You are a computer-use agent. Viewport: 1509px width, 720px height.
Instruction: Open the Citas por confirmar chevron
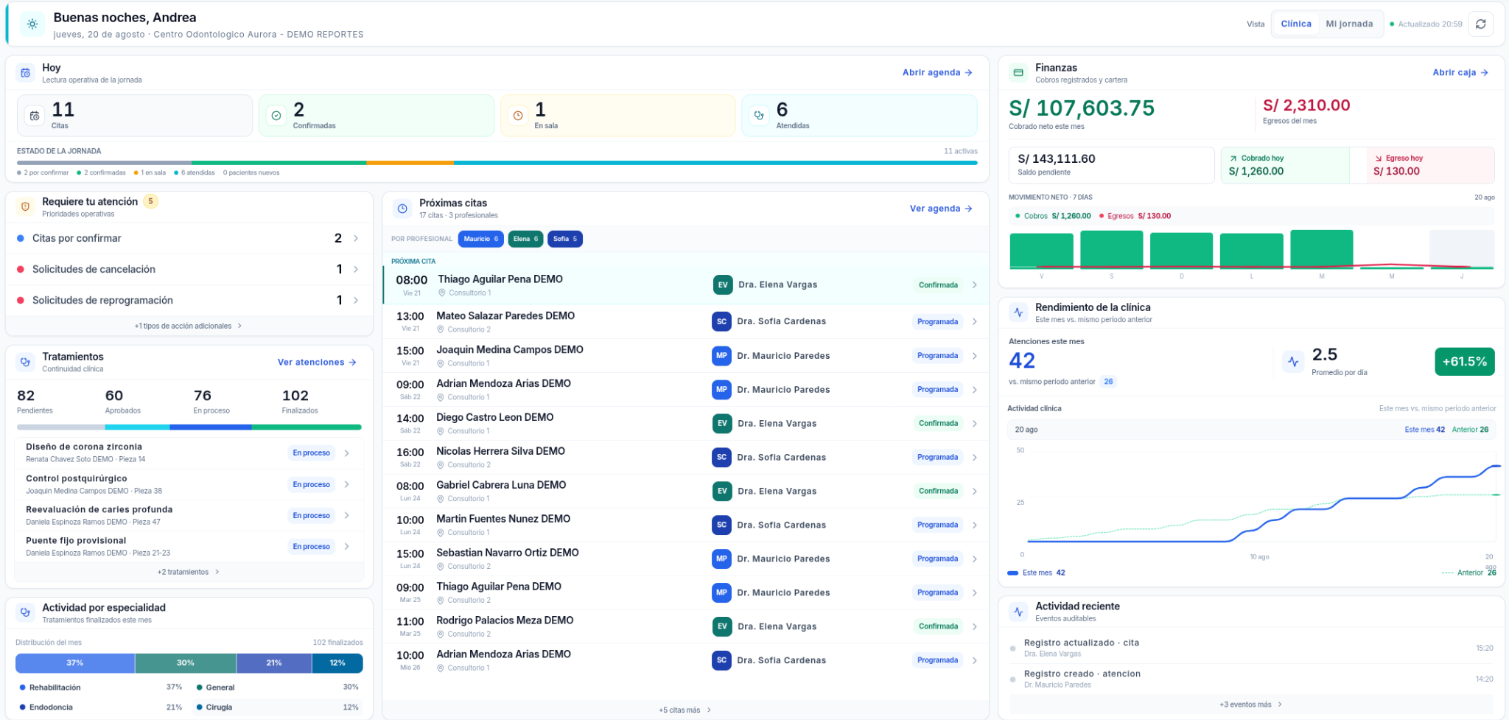pyautogui.click(x=356, y=238)
